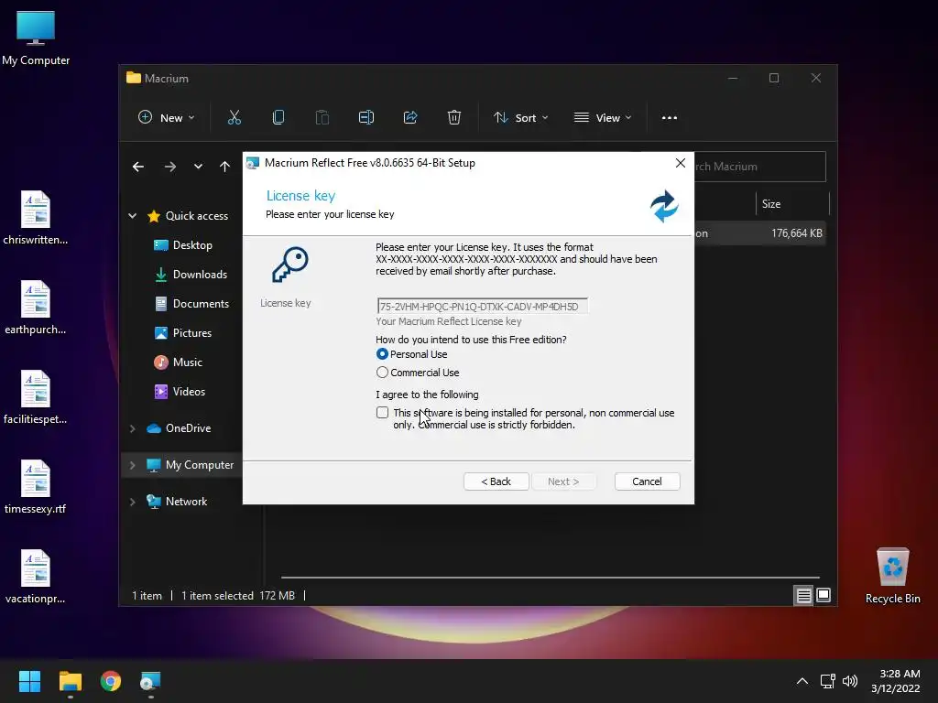Open the See more ellipsis menu
Viewport: 938px width, 703px height.
click(670, 118)
